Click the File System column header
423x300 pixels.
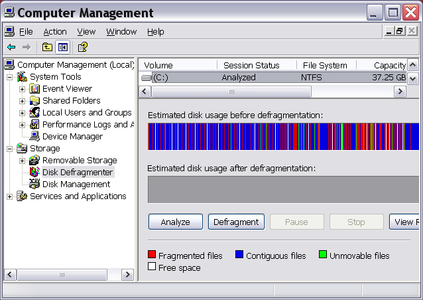pos(326,65)
